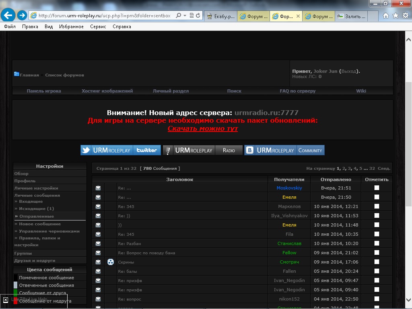
Task: Open Друзья и недруги section
Action: coord(35,261)
